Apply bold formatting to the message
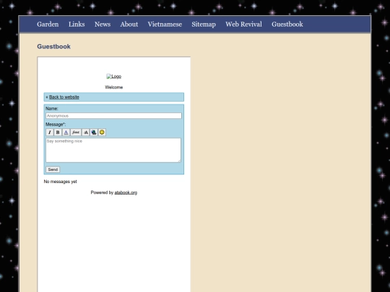390x292 pixels. coord(58,133)
